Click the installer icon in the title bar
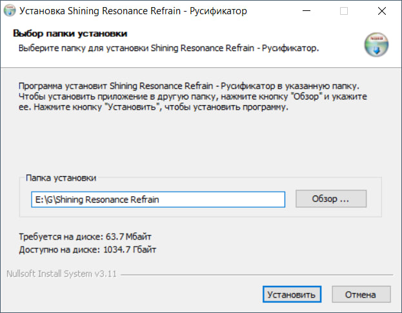This screenshot has height=313, width=402. click(x=10, y=11)
